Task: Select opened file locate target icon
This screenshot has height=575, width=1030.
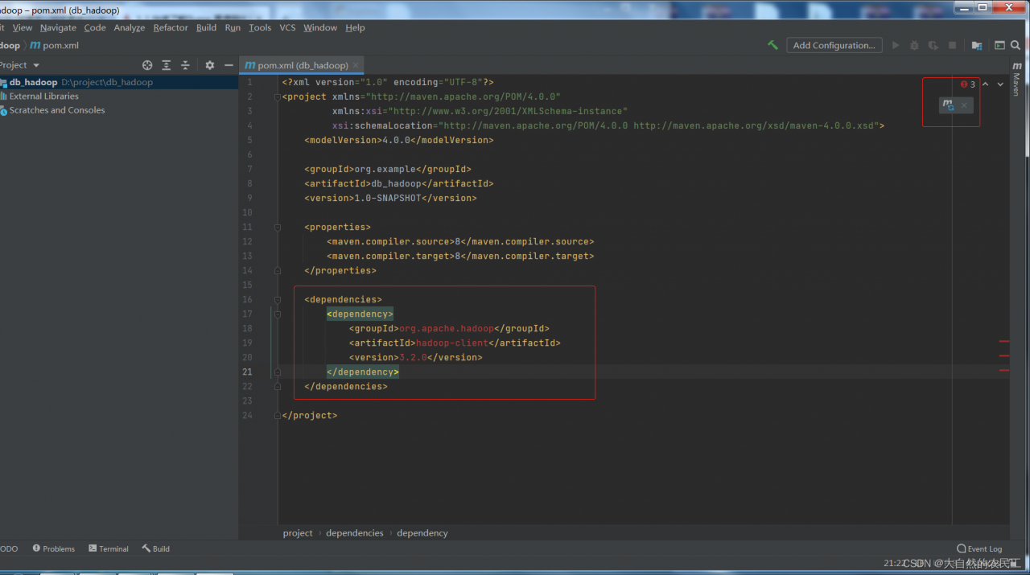Action: coord(147,65)
